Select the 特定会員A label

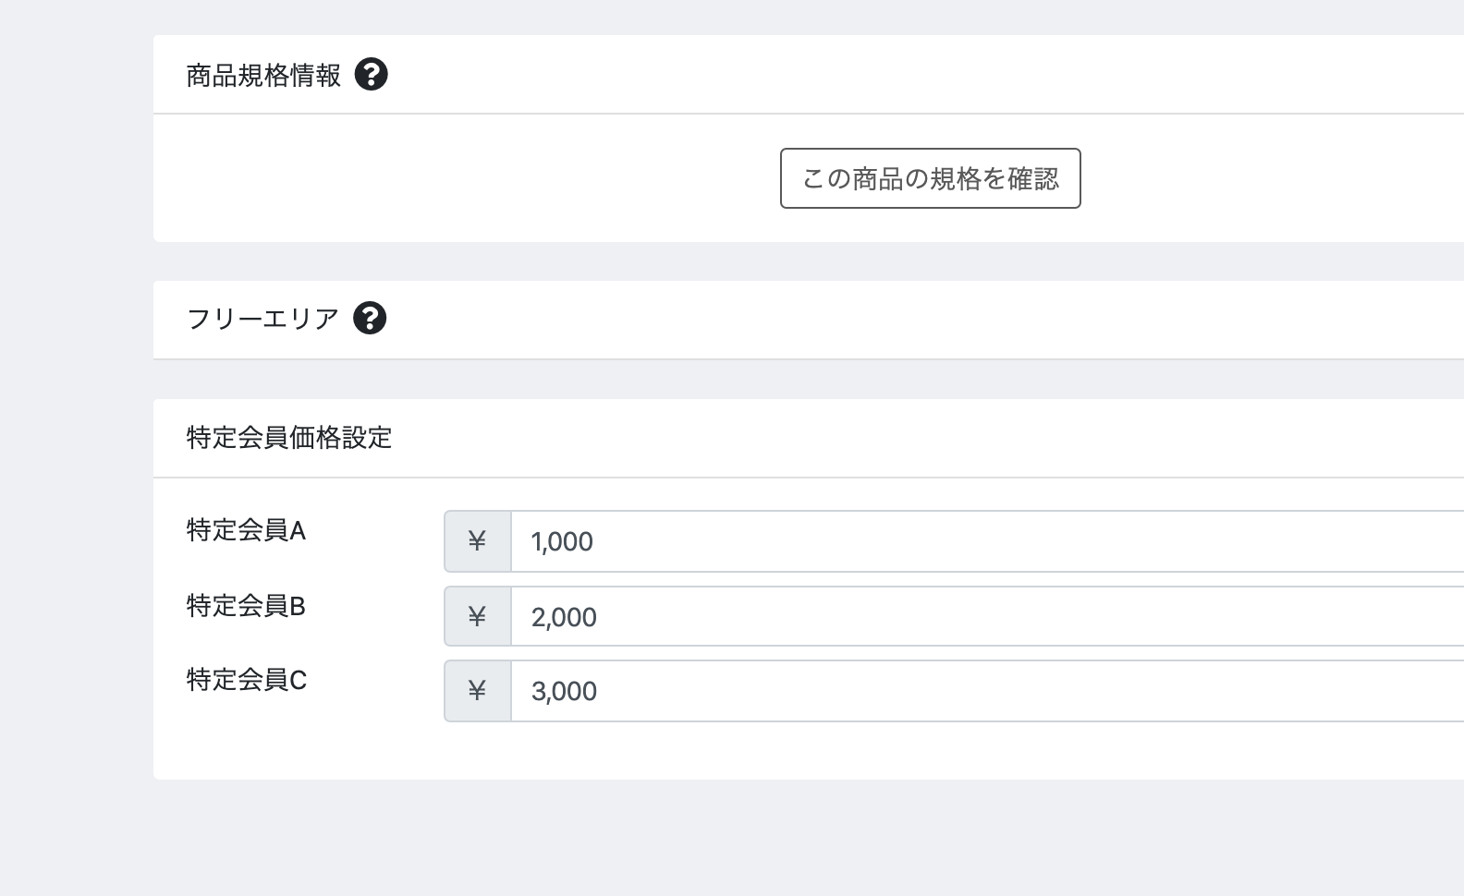click(246, 530)
